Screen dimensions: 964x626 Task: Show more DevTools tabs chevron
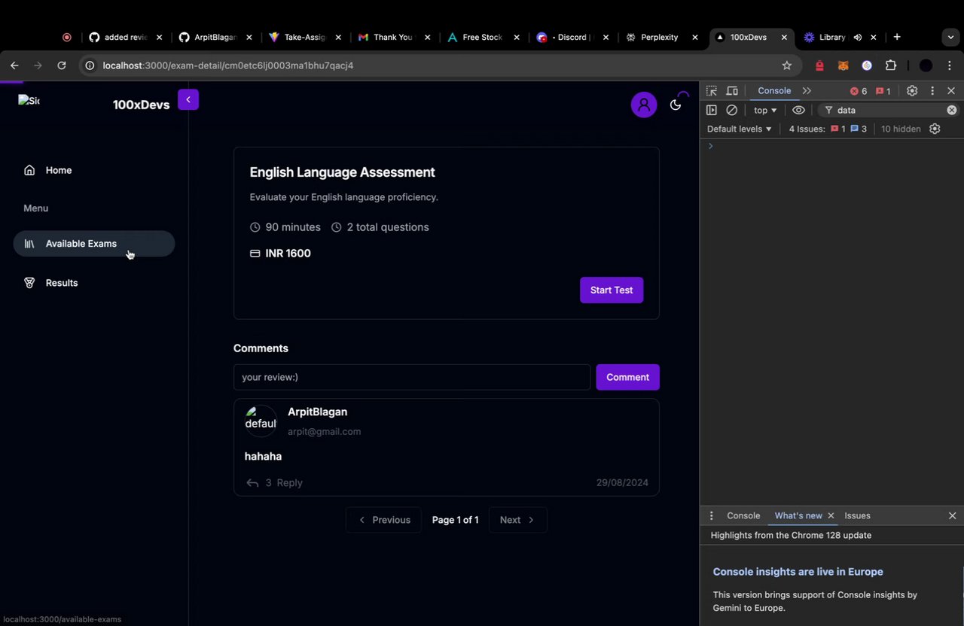[x=807, y=91]
